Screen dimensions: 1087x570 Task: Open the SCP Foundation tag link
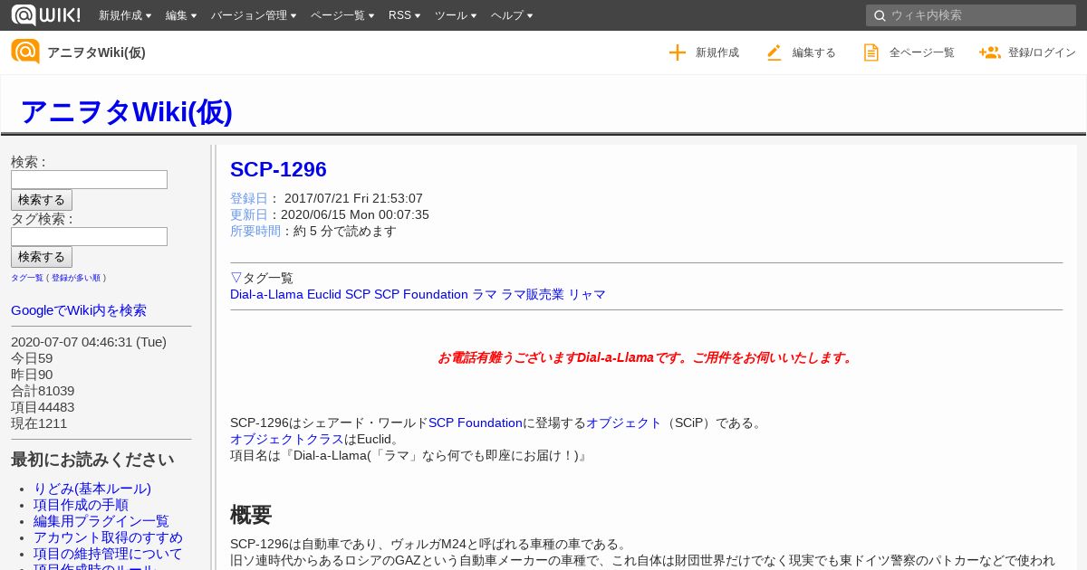(x=421, y=294)
